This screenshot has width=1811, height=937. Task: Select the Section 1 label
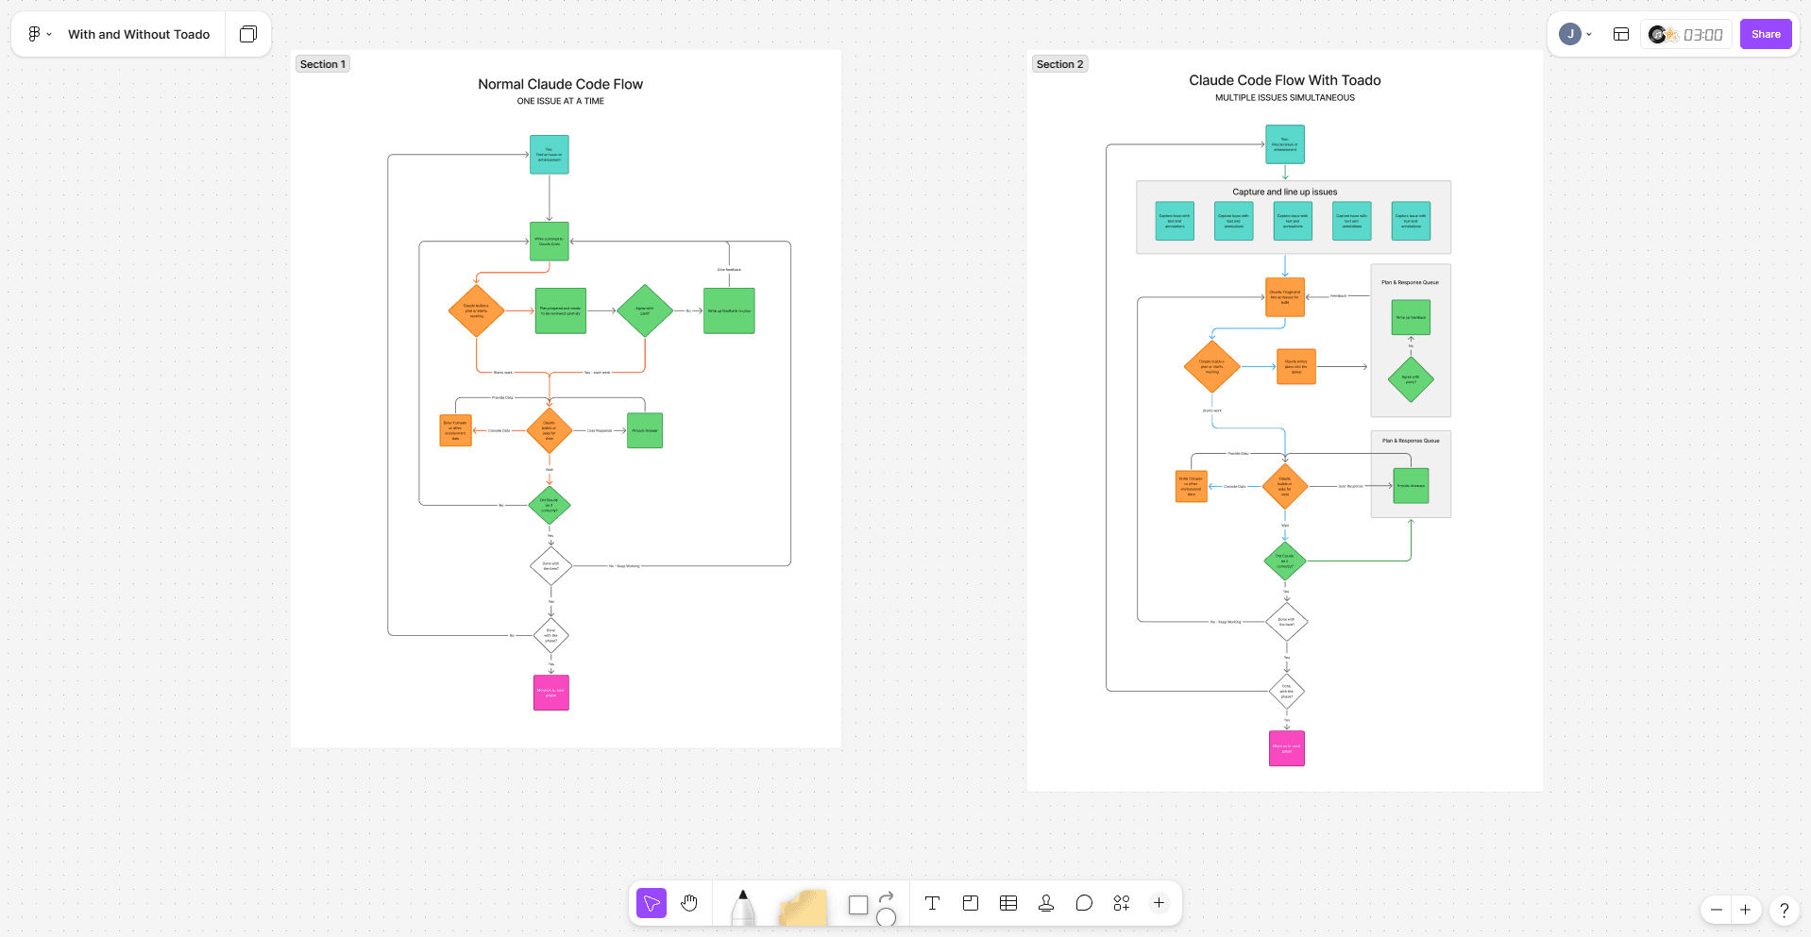323,64
